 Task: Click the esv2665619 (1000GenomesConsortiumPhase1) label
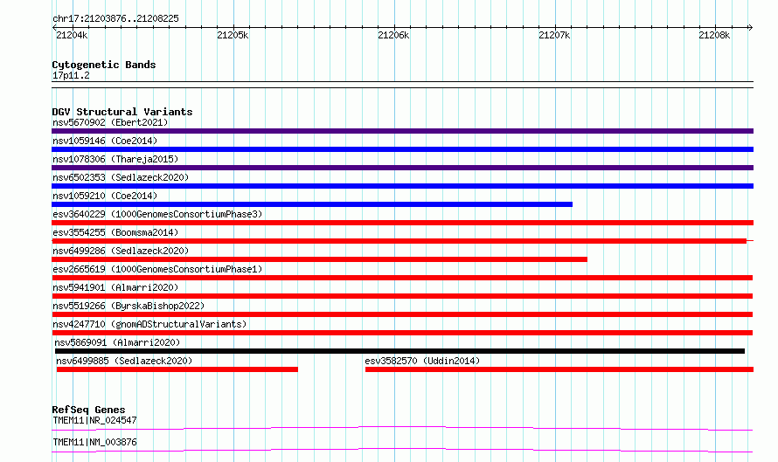[157, 269]
